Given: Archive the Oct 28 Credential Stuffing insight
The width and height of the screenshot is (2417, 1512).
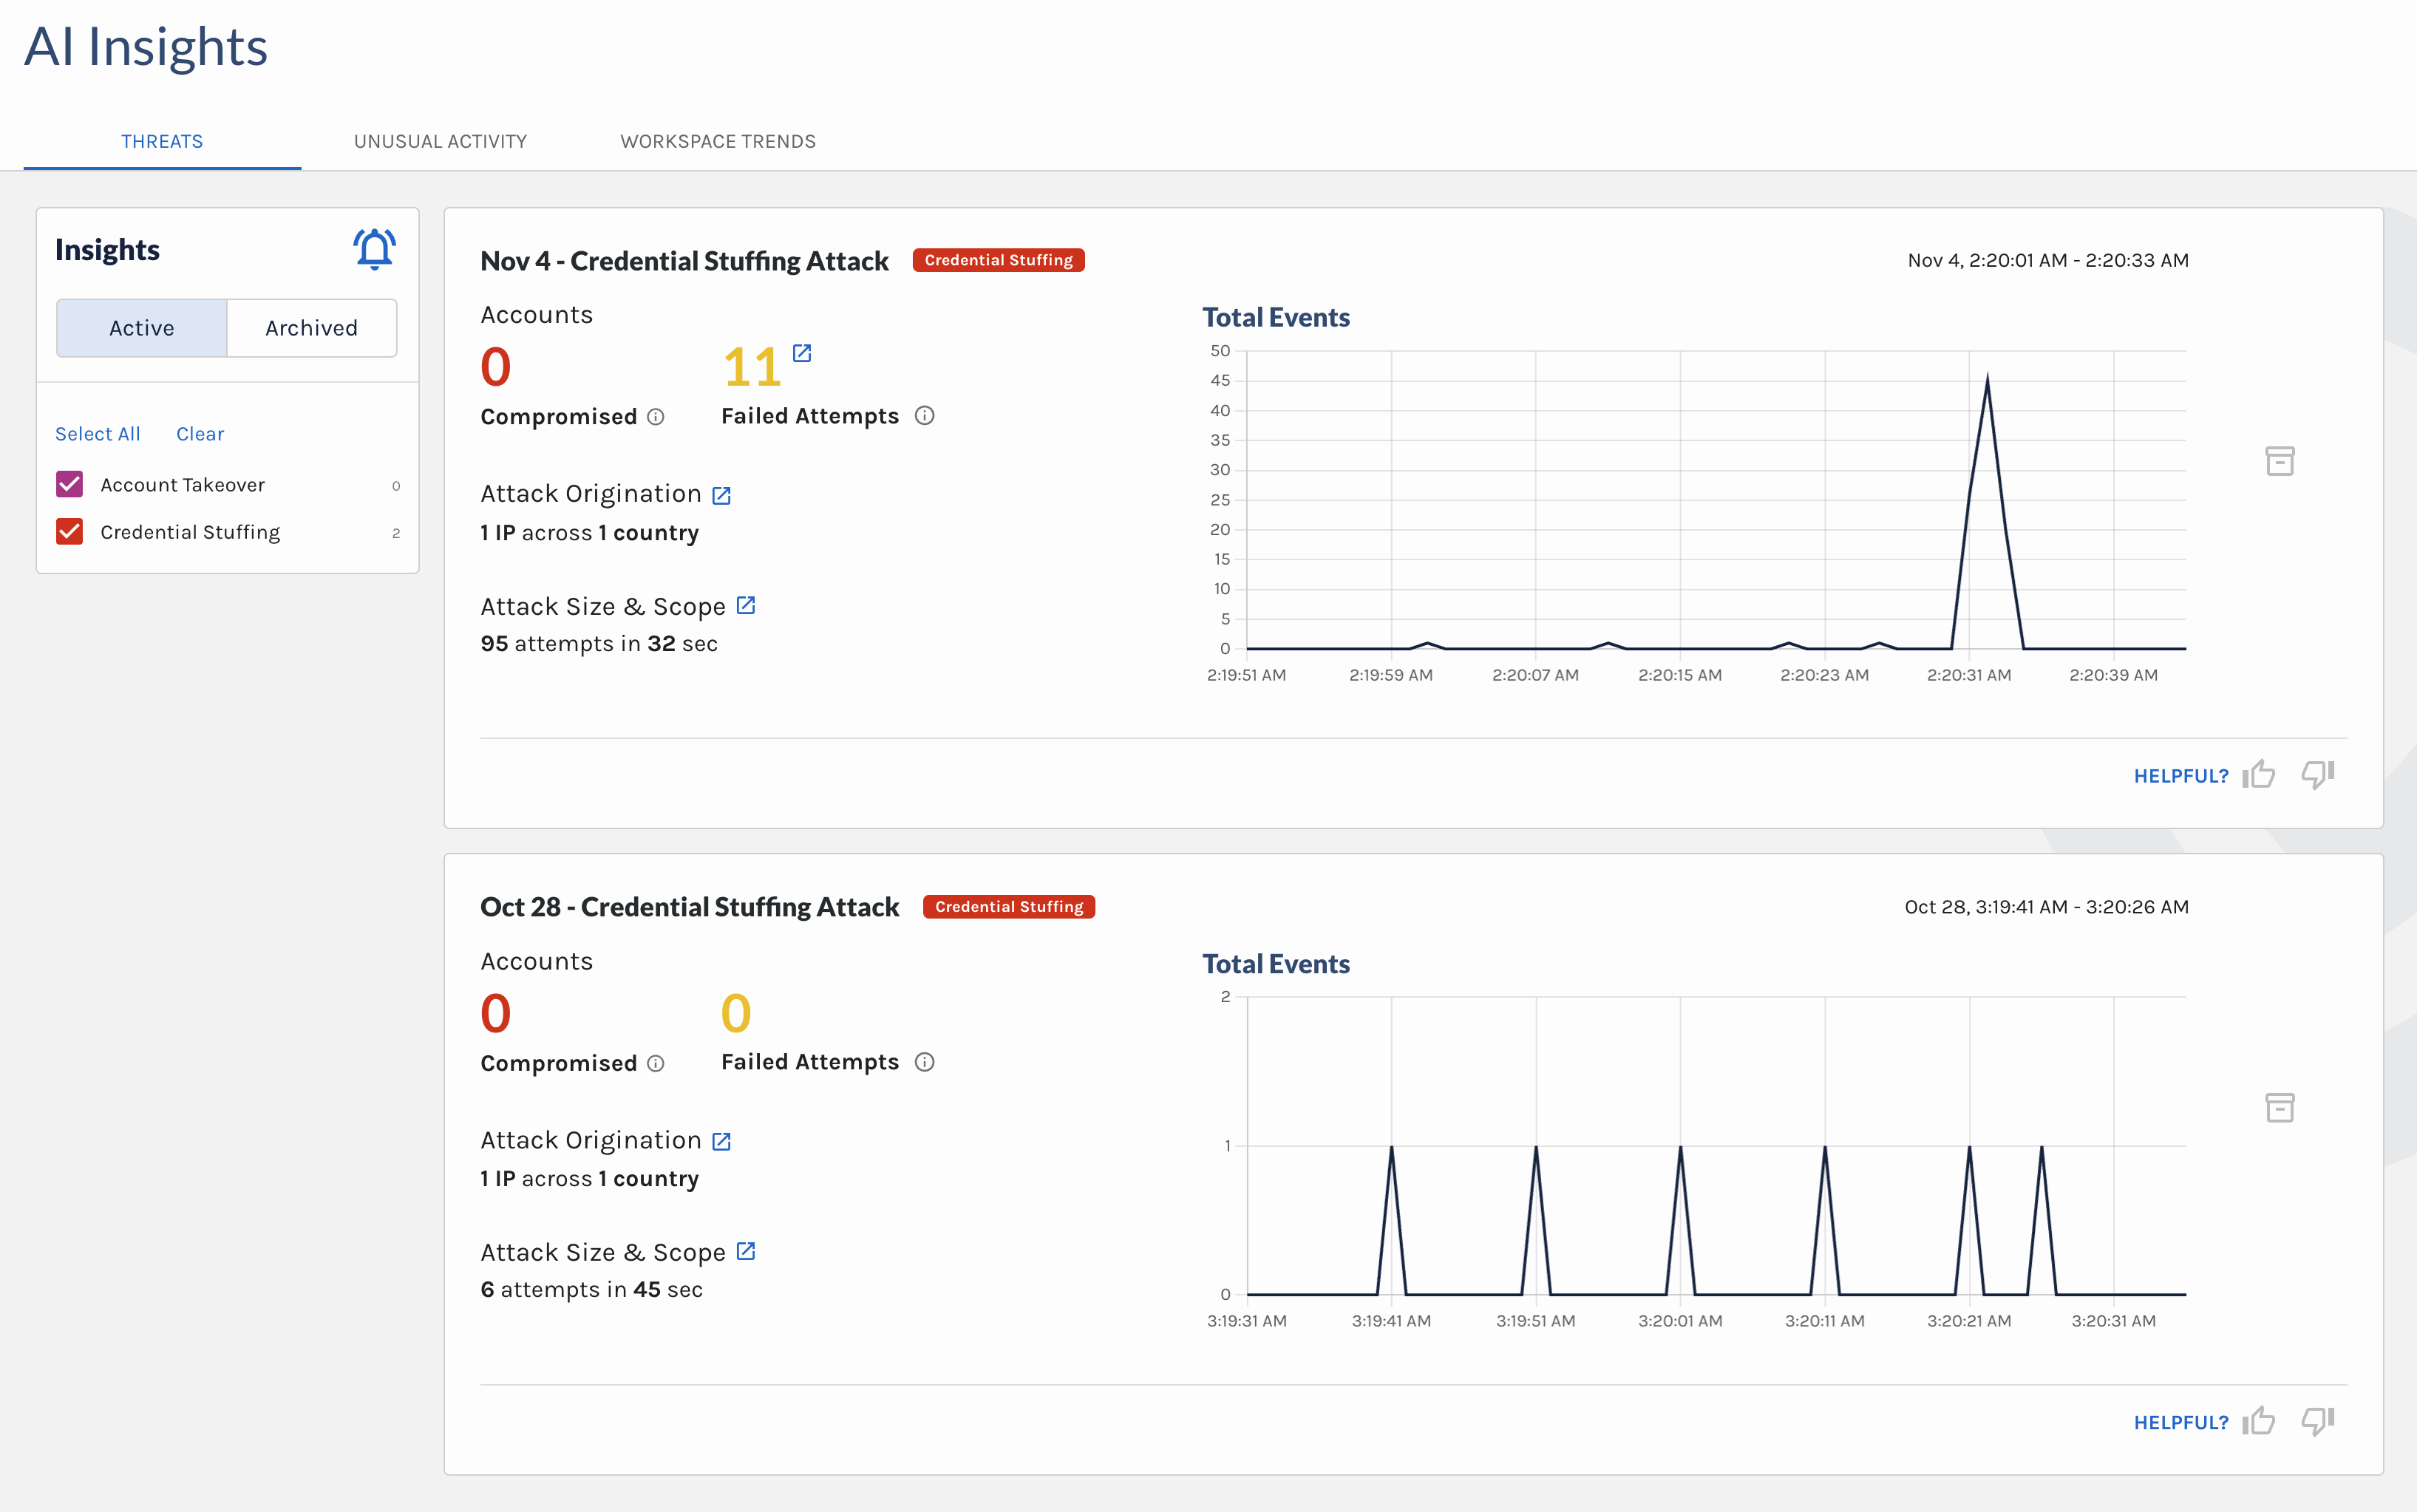Looking at the screenshot, I should click(x=2279, y=1107).
